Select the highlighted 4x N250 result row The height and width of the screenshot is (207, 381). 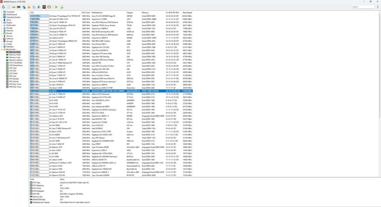click(111, 91)
